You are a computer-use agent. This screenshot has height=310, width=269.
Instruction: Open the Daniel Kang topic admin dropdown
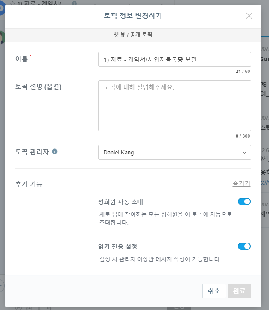point(174,152)
